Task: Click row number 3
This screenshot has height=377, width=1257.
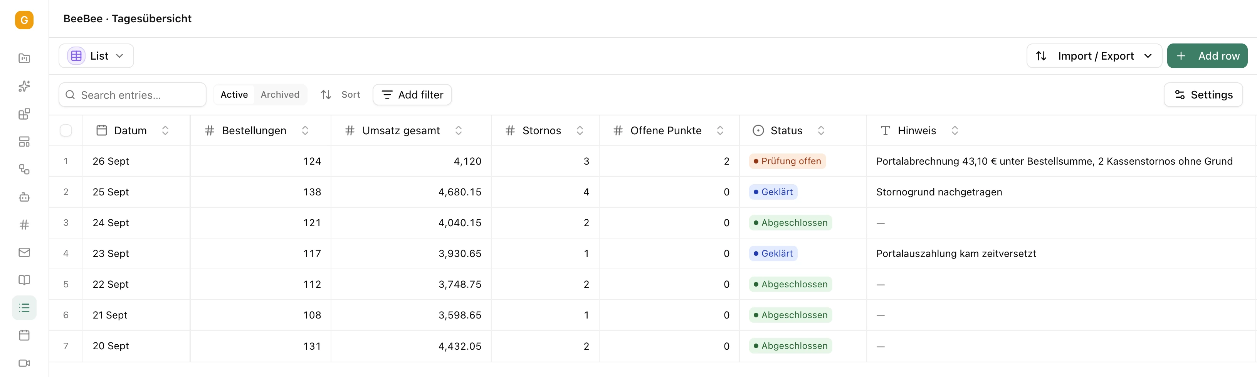Action: coord(66,223)
